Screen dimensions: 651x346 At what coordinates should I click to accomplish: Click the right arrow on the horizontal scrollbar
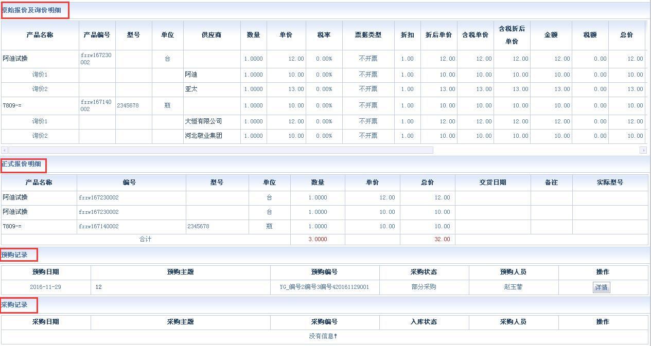[x=643, y=150]
